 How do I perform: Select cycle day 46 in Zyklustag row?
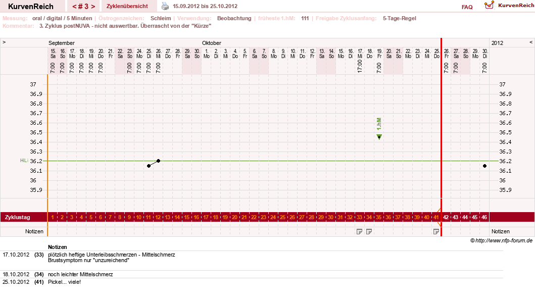click(x=484, y=217)
